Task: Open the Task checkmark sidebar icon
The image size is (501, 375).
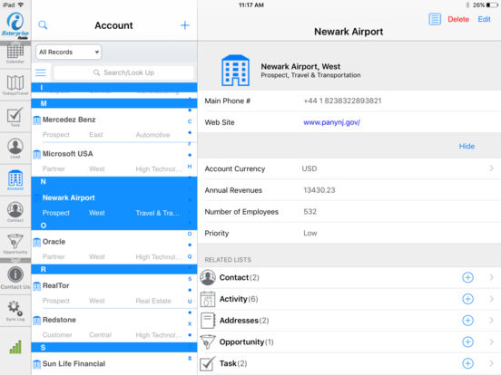Action: [x=15, y=117]
